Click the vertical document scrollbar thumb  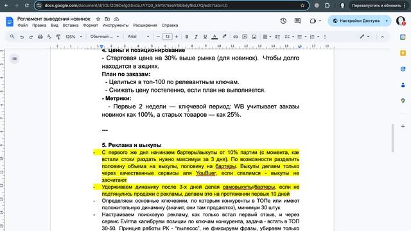coord(392,138)
